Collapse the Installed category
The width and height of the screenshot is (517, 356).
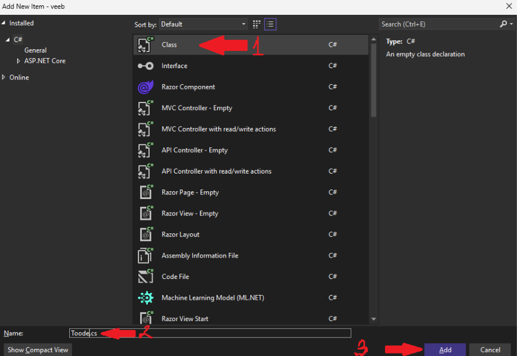click(x=4, y=23)
